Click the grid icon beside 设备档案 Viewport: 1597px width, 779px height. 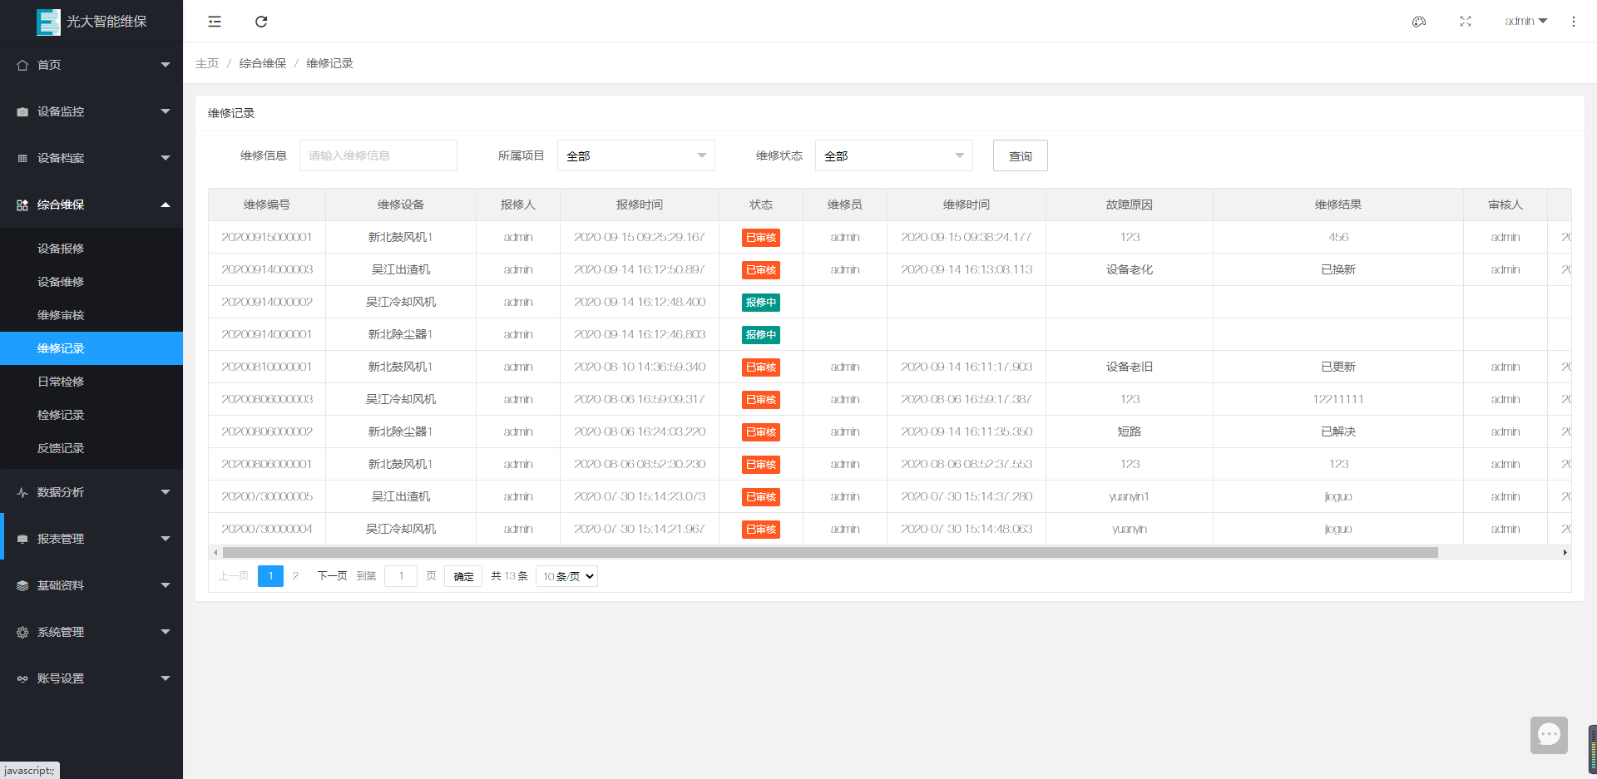pos(22,158)
